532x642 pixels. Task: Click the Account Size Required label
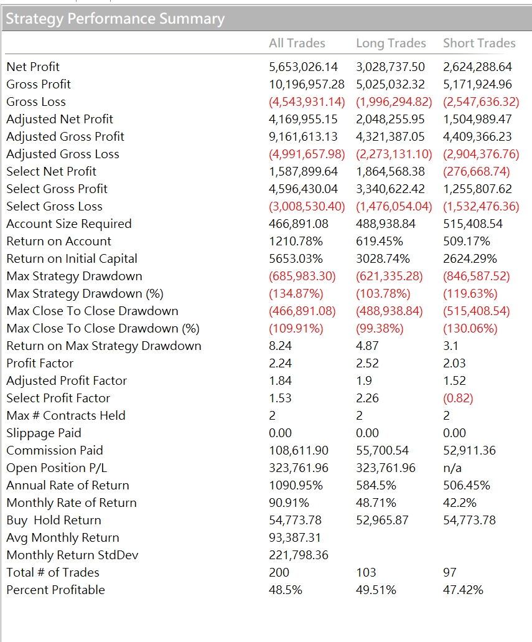69,224
